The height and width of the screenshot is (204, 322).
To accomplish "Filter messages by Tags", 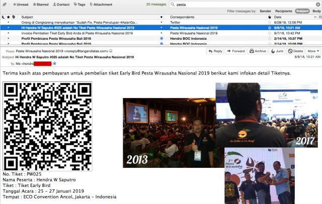I will point(79,4).
